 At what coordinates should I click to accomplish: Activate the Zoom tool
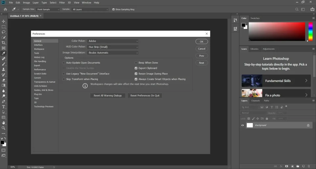click(x=4, y=128)
